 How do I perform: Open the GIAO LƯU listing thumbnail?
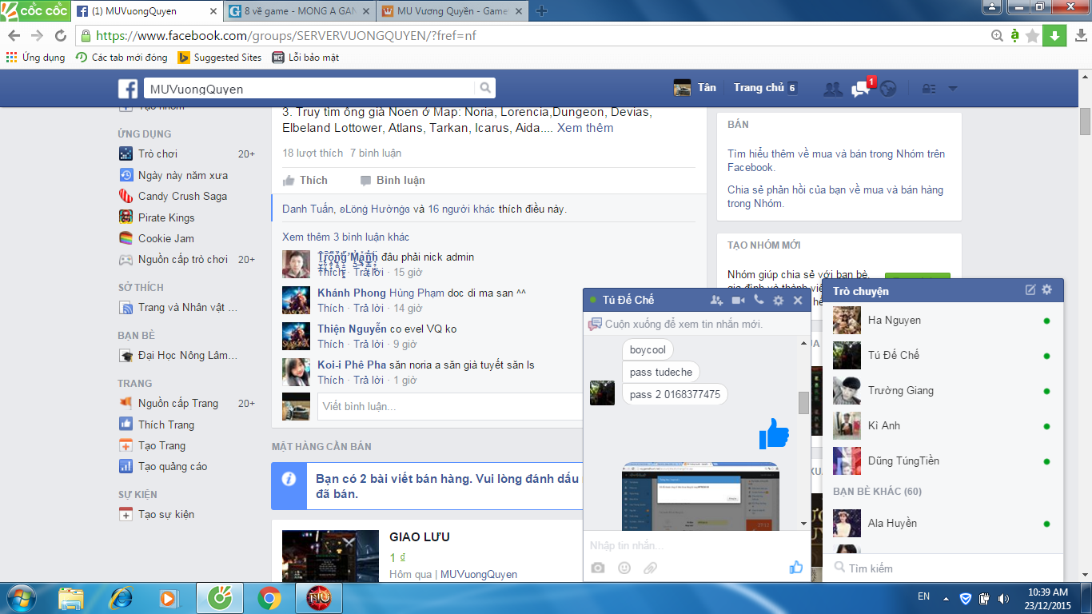pyautogui.click(x=330, y=556)
